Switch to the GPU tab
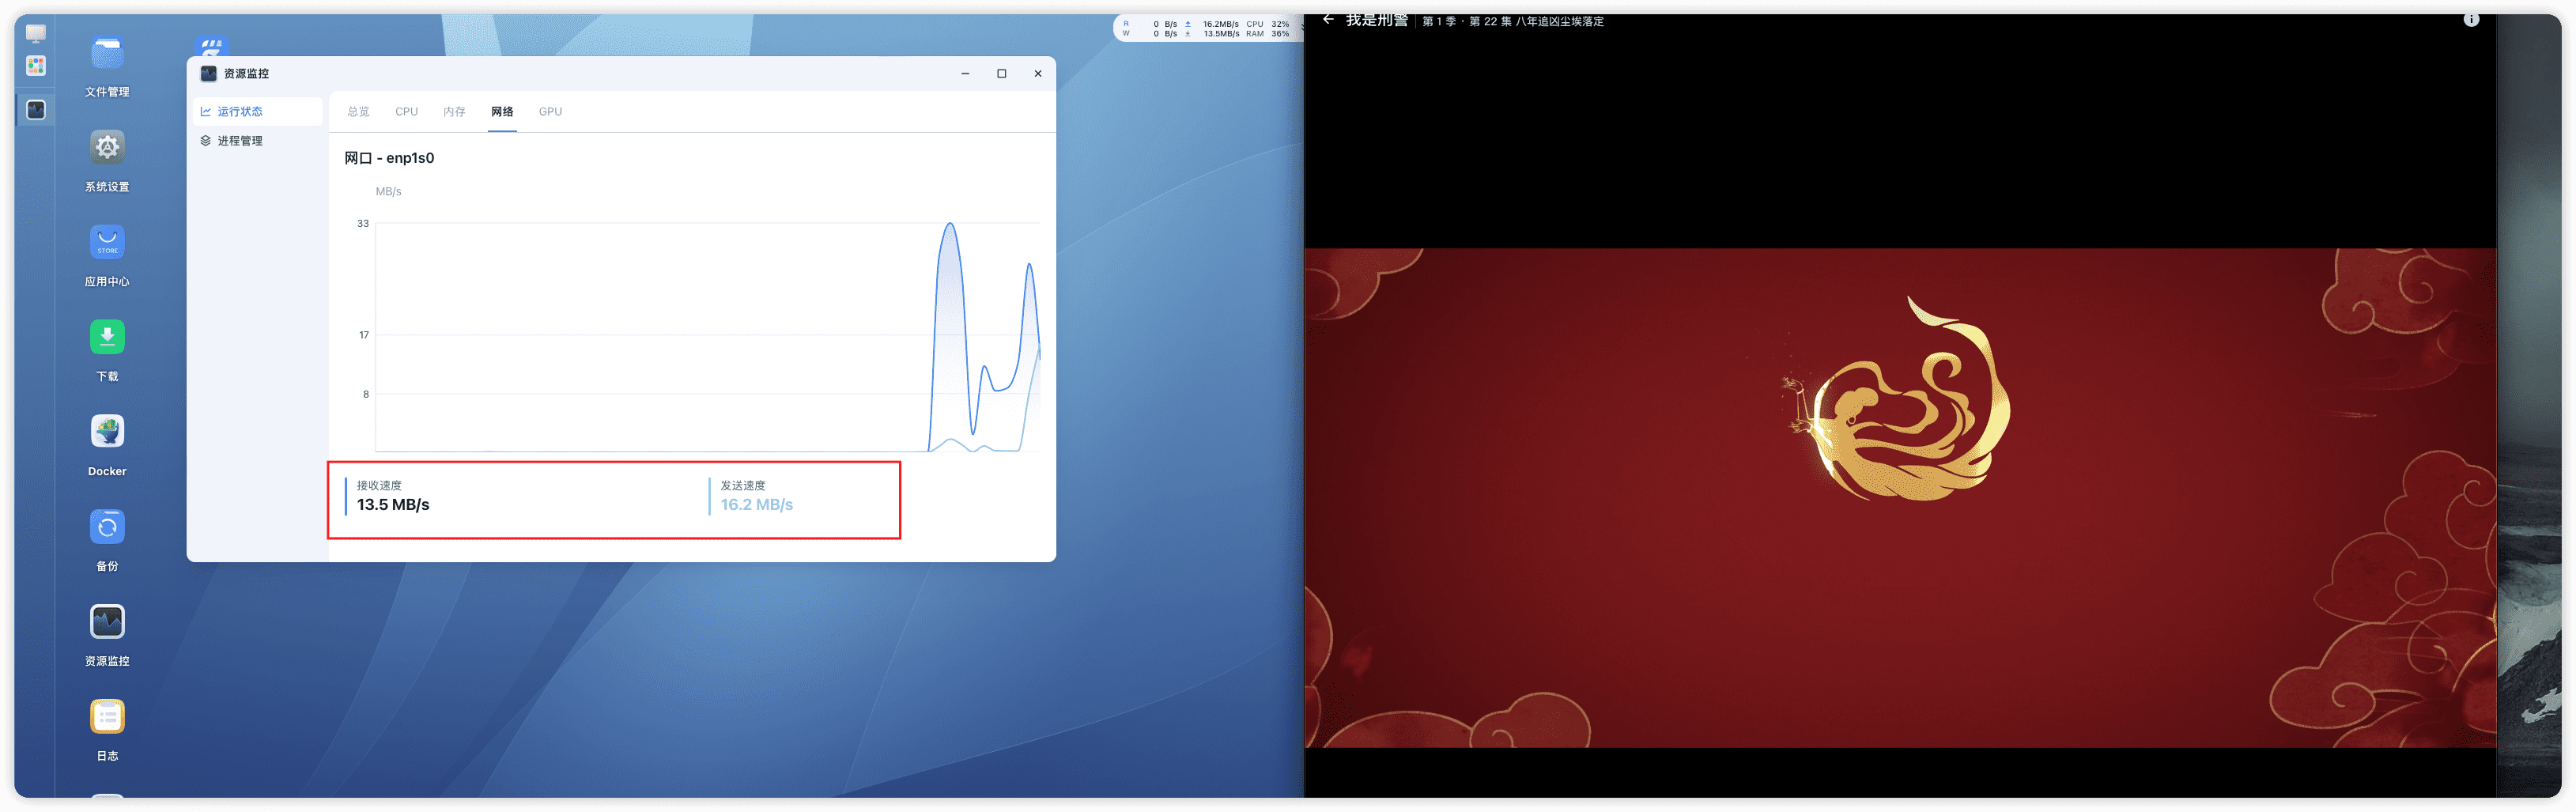The image size is (2576, 812). click(550, 112)
